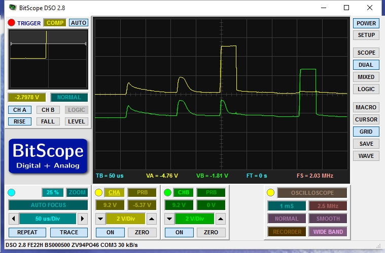Select RISE trigger edge
Viewport: 385px width, 253px height.
tap(20, 121)
